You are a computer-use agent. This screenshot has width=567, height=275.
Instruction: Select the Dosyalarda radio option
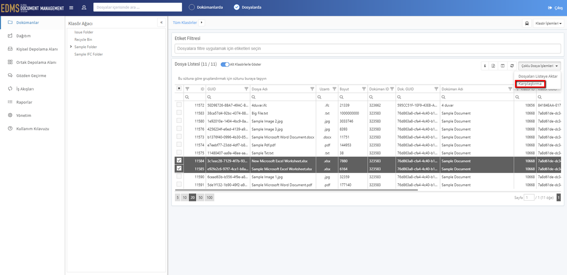(x=236, y=7)
